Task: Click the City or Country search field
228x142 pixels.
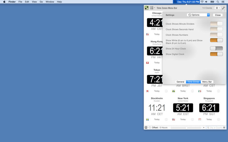Action: click(216, 128)
